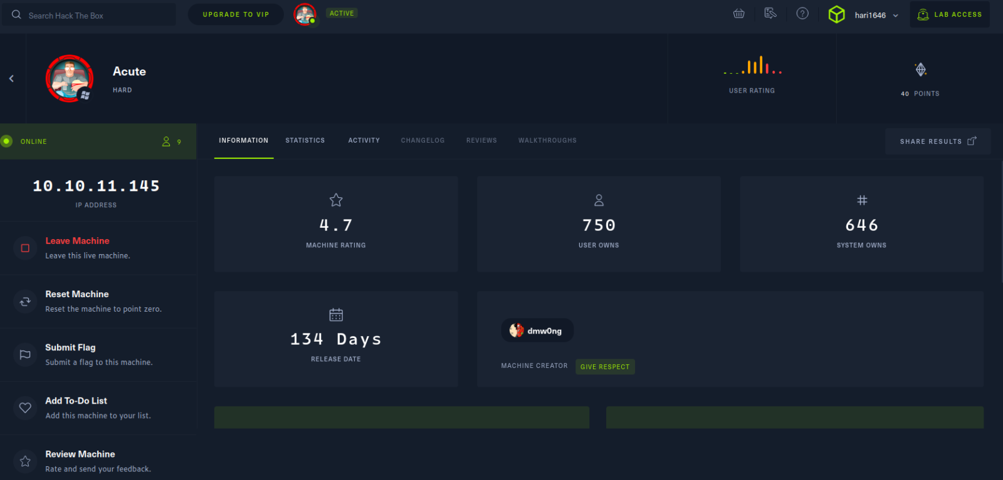This screenshot has height=480, width=1003.
Task: Click the green ONLINE status indicator
Action: [7, 141]
